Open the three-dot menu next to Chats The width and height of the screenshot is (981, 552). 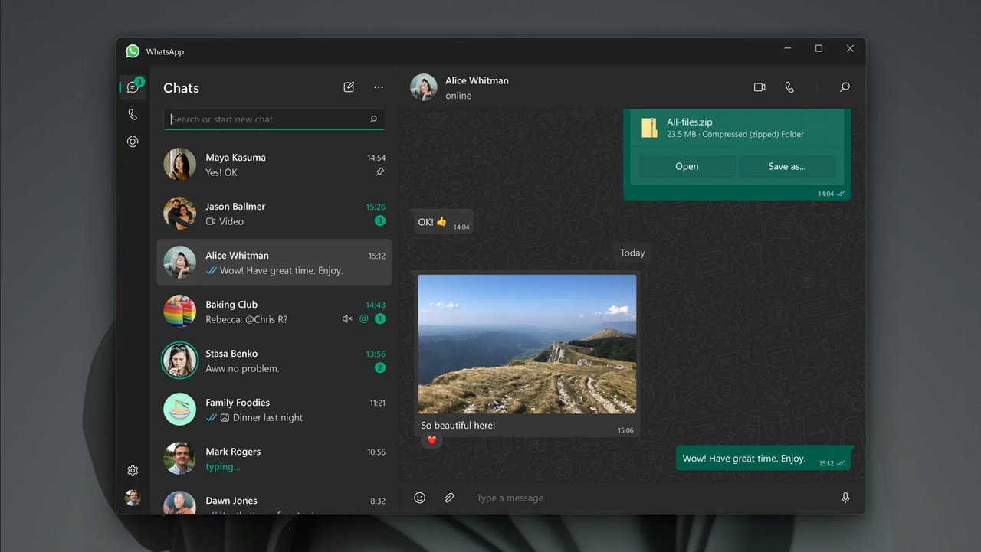point(378,87)
